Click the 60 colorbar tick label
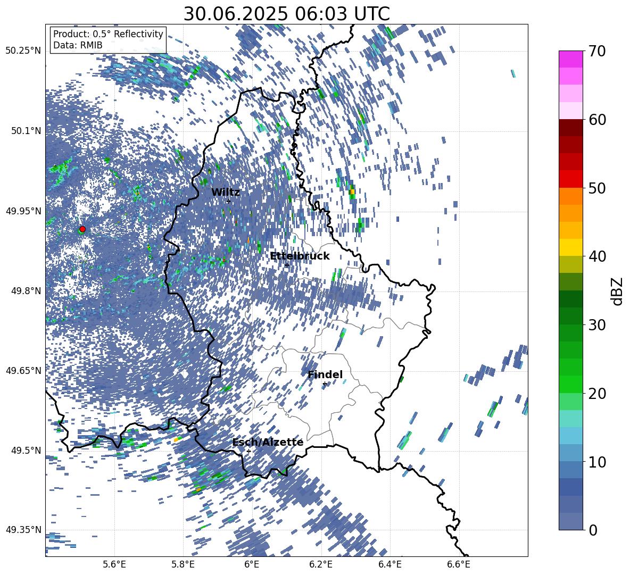 [x=597, y=120]
